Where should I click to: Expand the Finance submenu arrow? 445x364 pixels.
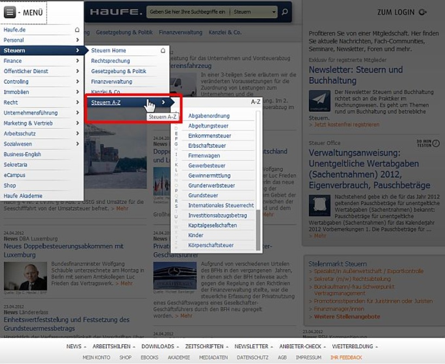[x=77, y=61]
